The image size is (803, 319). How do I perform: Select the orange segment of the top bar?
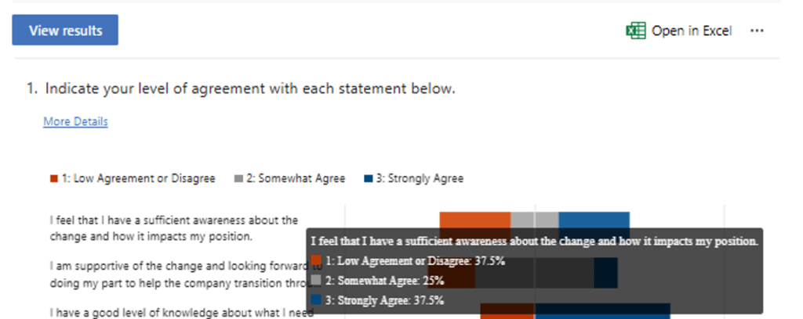474,220
